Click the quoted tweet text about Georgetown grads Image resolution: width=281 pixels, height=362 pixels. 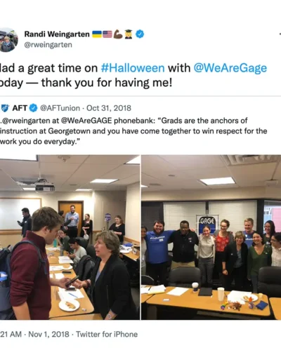coord(133,131)
